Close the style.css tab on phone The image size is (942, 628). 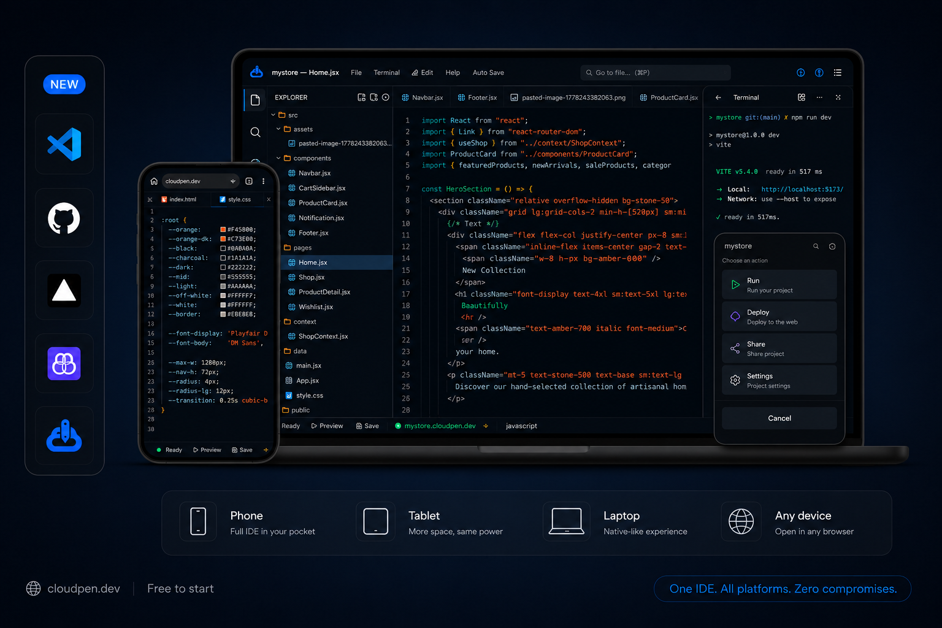[x=269, y=199]
